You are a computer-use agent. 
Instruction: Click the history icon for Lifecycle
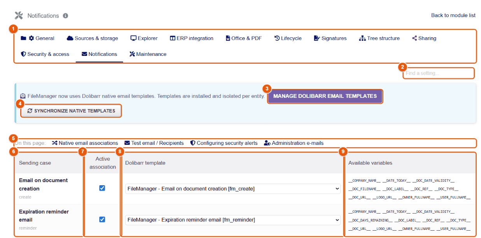tap(277, 38)
